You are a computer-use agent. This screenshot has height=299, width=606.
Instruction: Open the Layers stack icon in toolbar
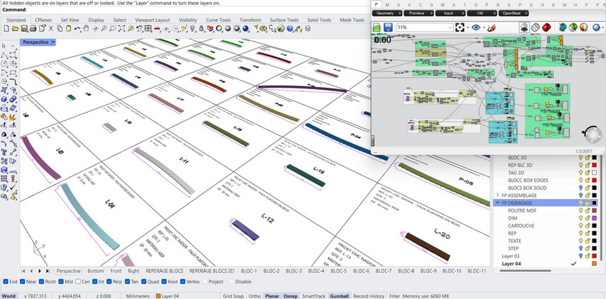click(x=210, y=29)
